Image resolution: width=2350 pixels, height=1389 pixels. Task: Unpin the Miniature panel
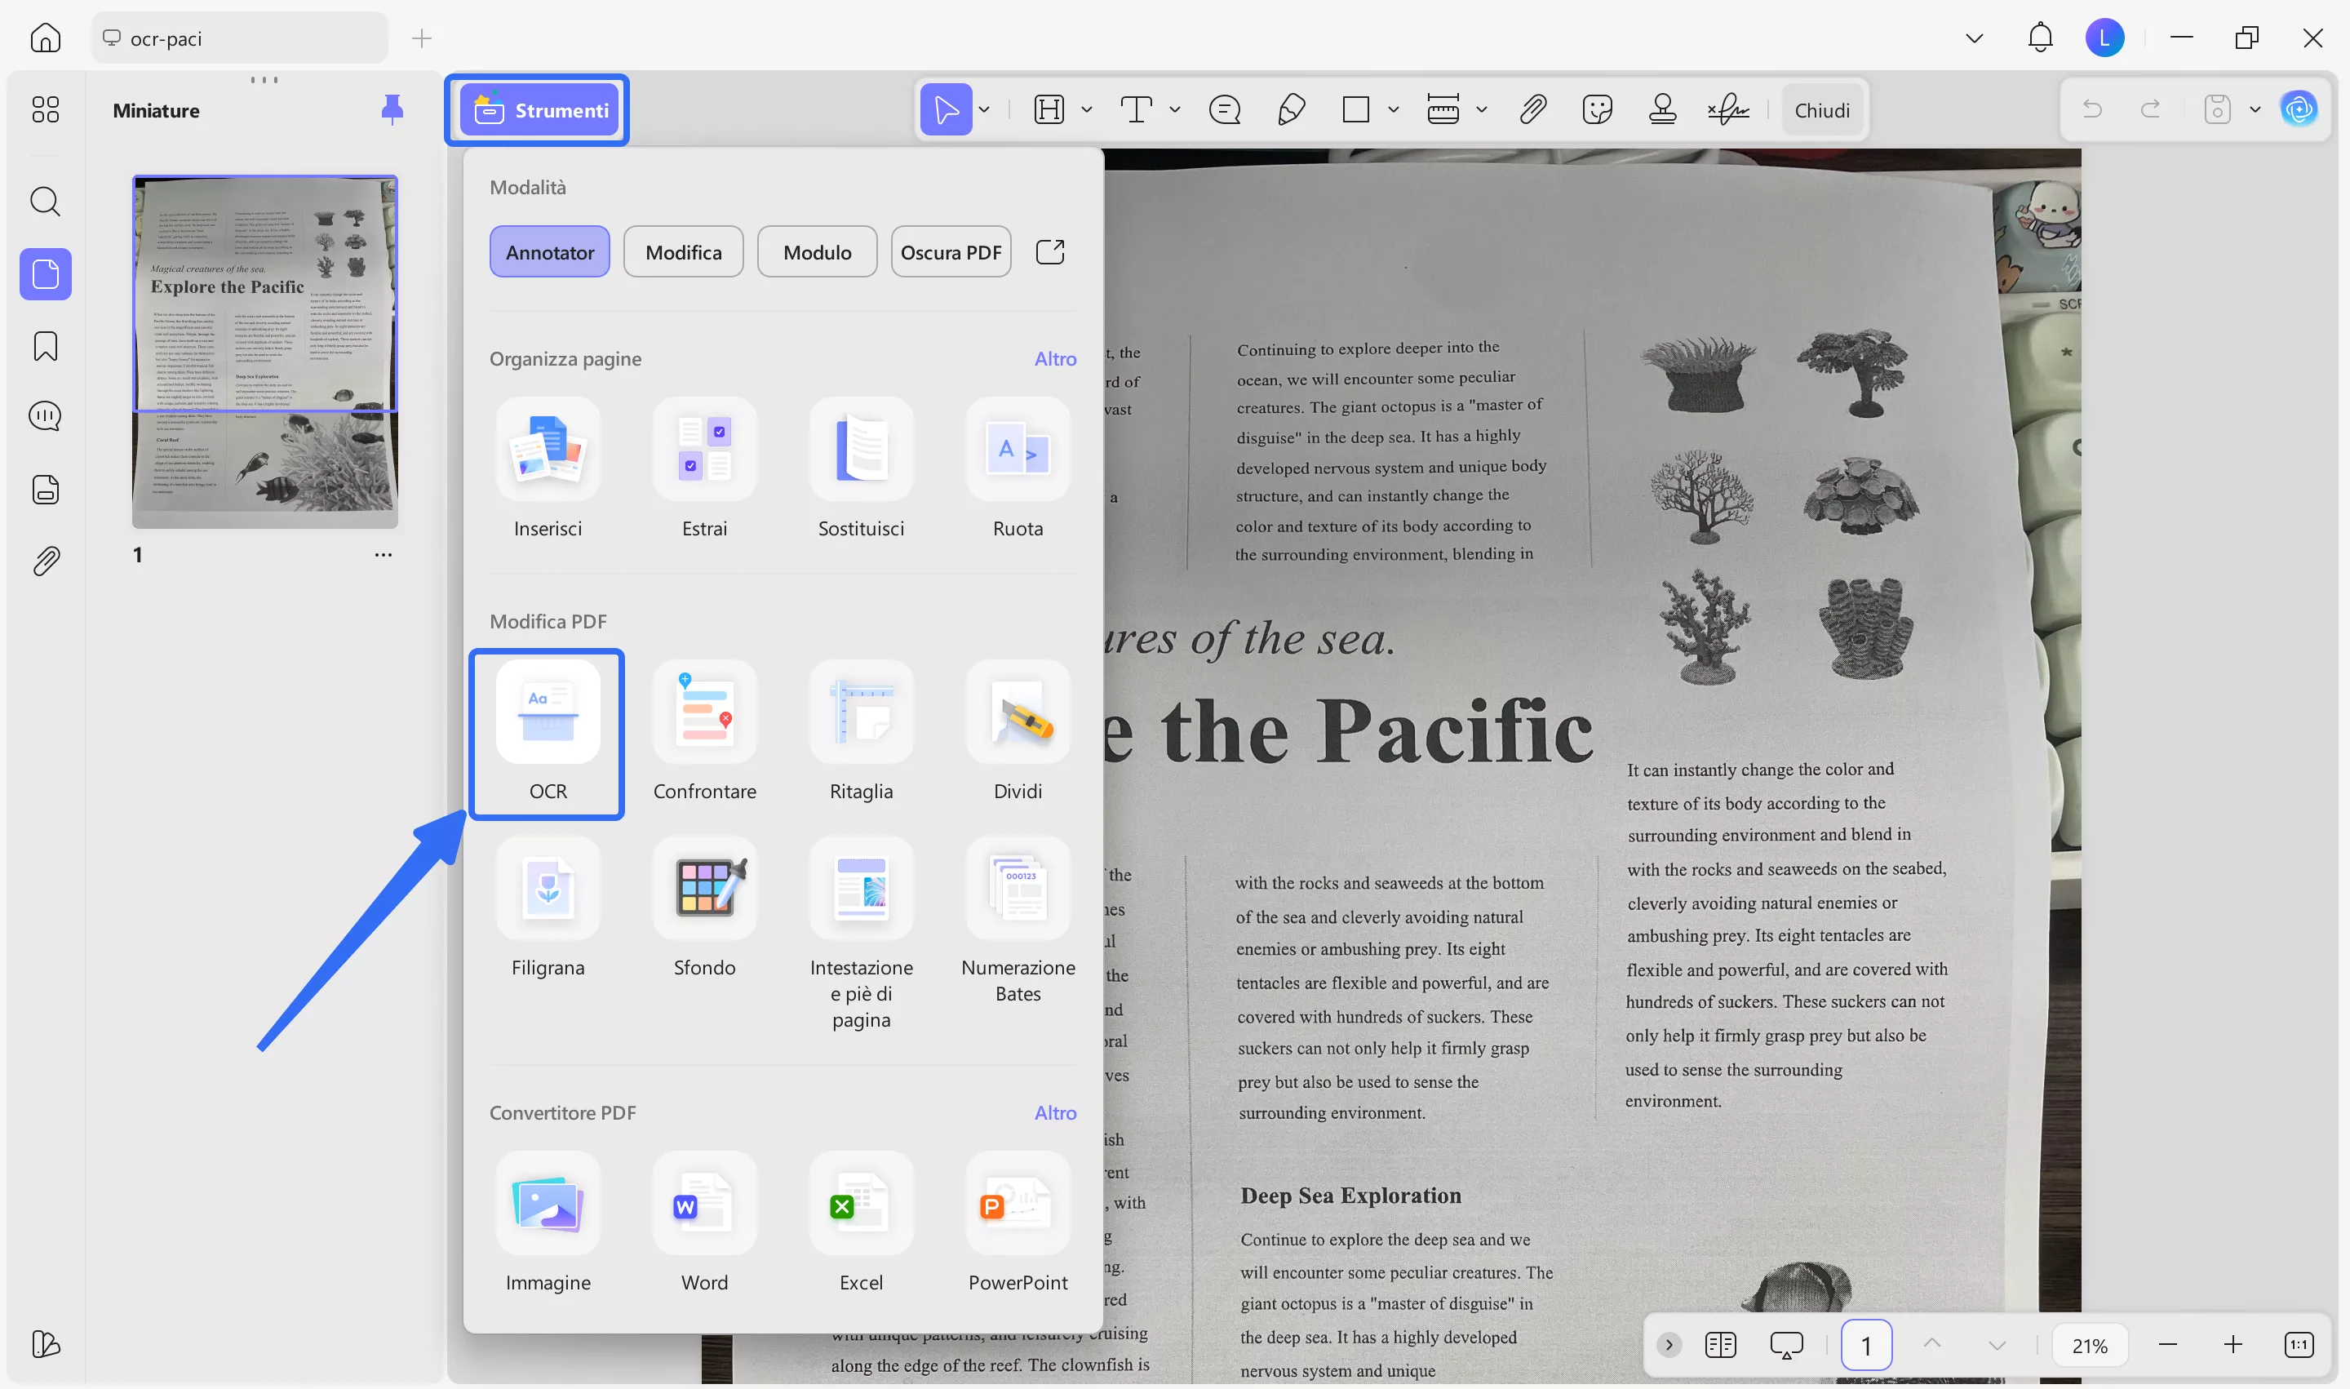click(392, 109)
